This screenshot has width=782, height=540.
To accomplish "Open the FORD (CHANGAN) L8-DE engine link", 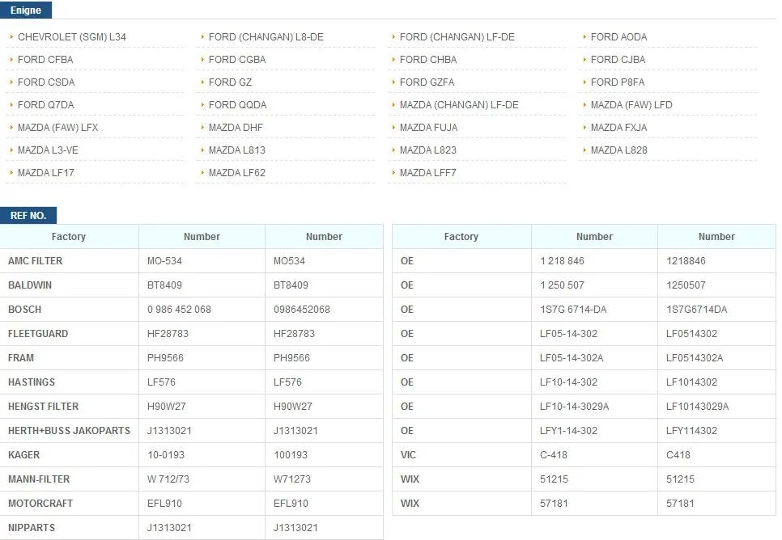I will (x=266, y=37).
